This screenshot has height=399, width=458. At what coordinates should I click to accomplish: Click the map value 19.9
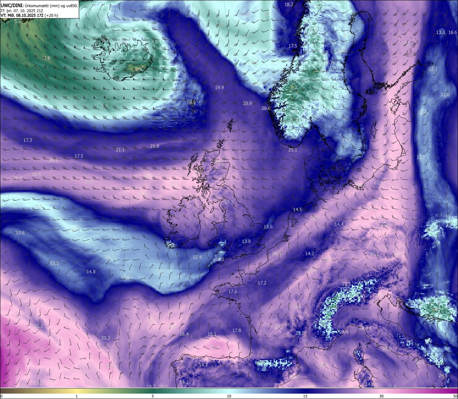coord(219,88)
